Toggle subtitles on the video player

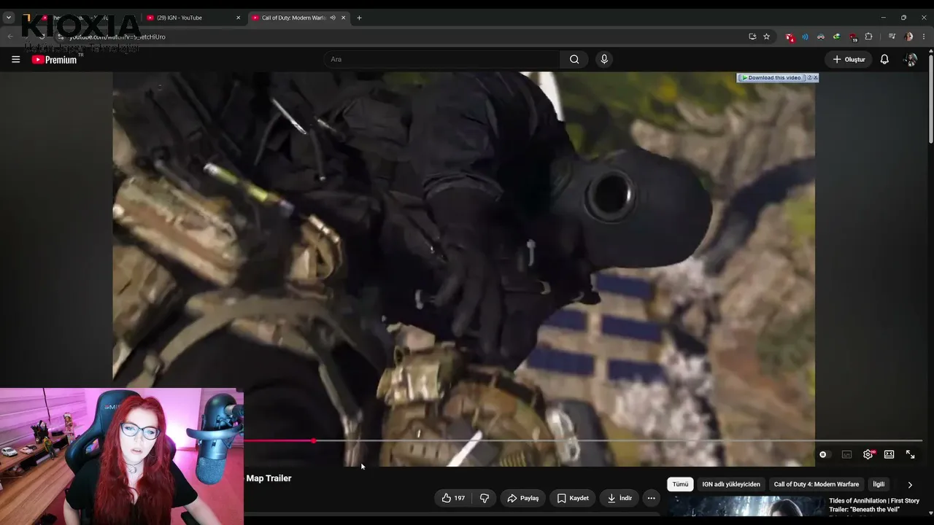coord(846,454)
